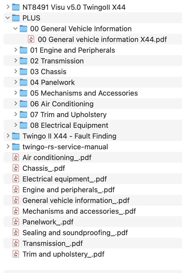The width and height of the screenshot is (182, 273).
Task: Click PDF icon of 00 General vehicle information X44.pdf
Action: coord(31,39)
